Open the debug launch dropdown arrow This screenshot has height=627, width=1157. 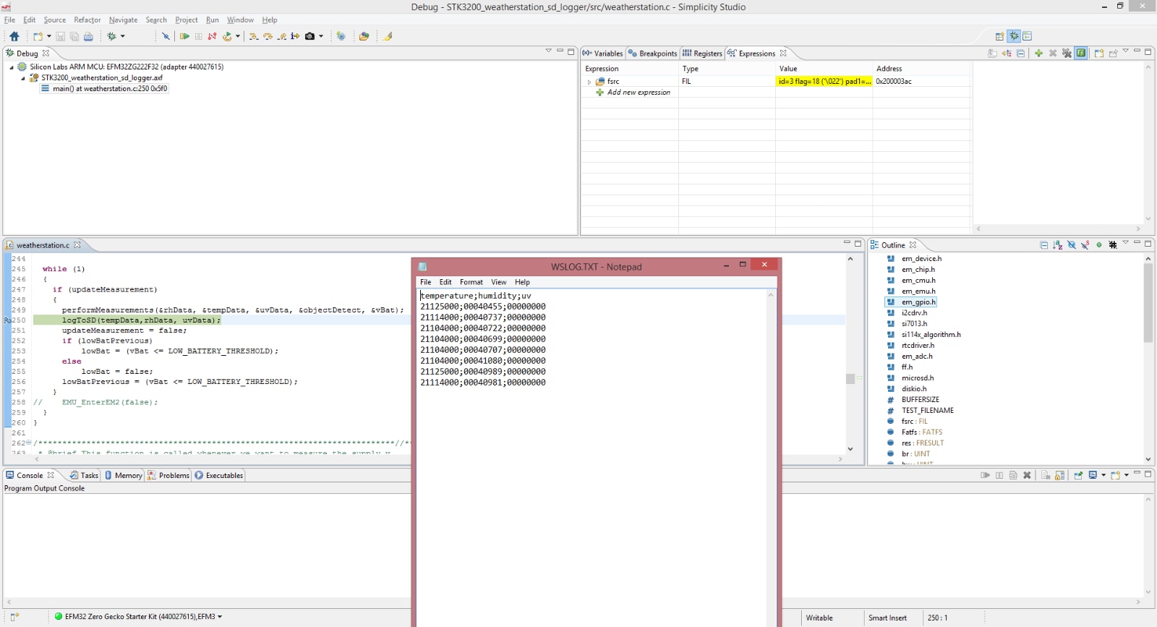(122, 36)
